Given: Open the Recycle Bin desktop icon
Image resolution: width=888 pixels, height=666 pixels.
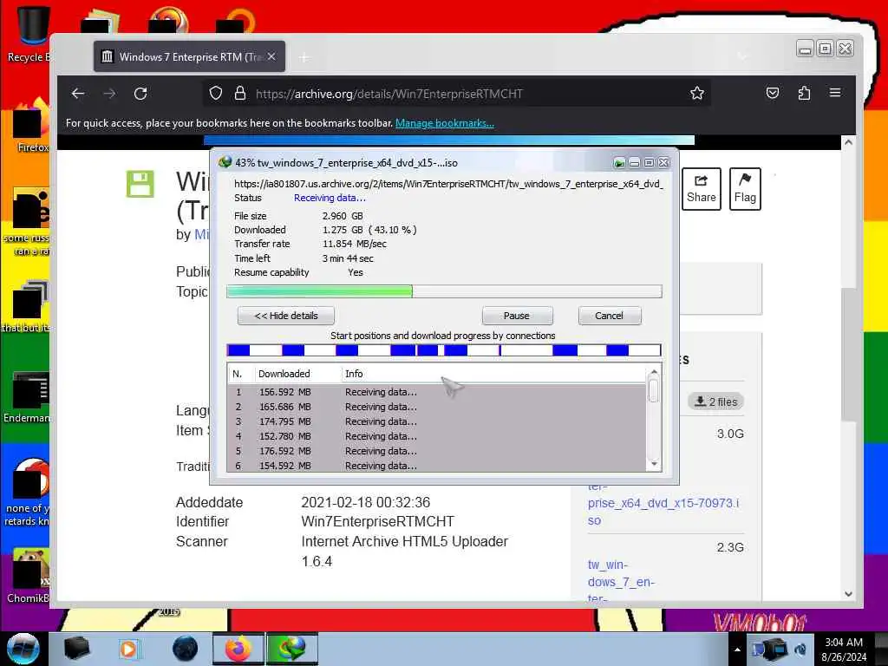Looking at the screenshot, I should 29,34.
